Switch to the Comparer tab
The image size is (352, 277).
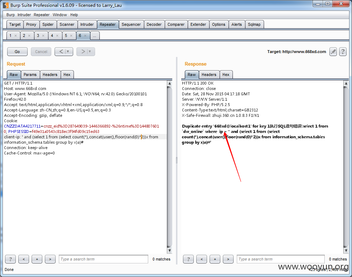tap(176, 24)
